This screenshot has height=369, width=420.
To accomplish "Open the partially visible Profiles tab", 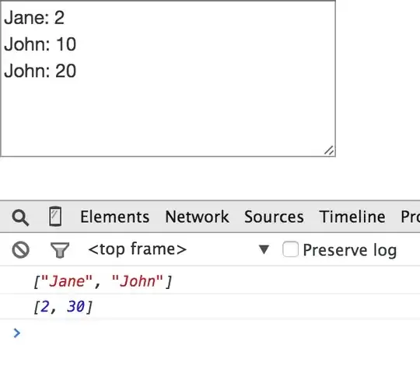I will coord(410,217).
